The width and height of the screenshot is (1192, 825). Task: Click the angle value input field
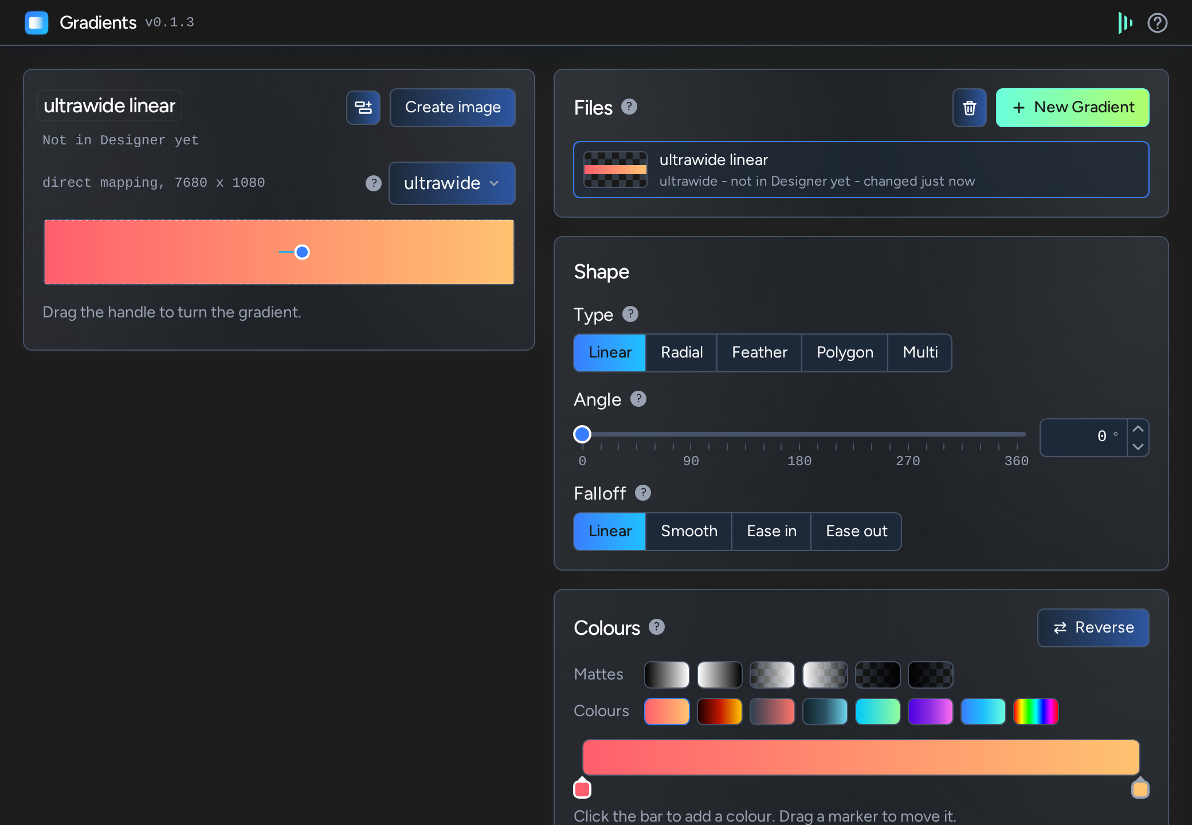click(1084, 438)
